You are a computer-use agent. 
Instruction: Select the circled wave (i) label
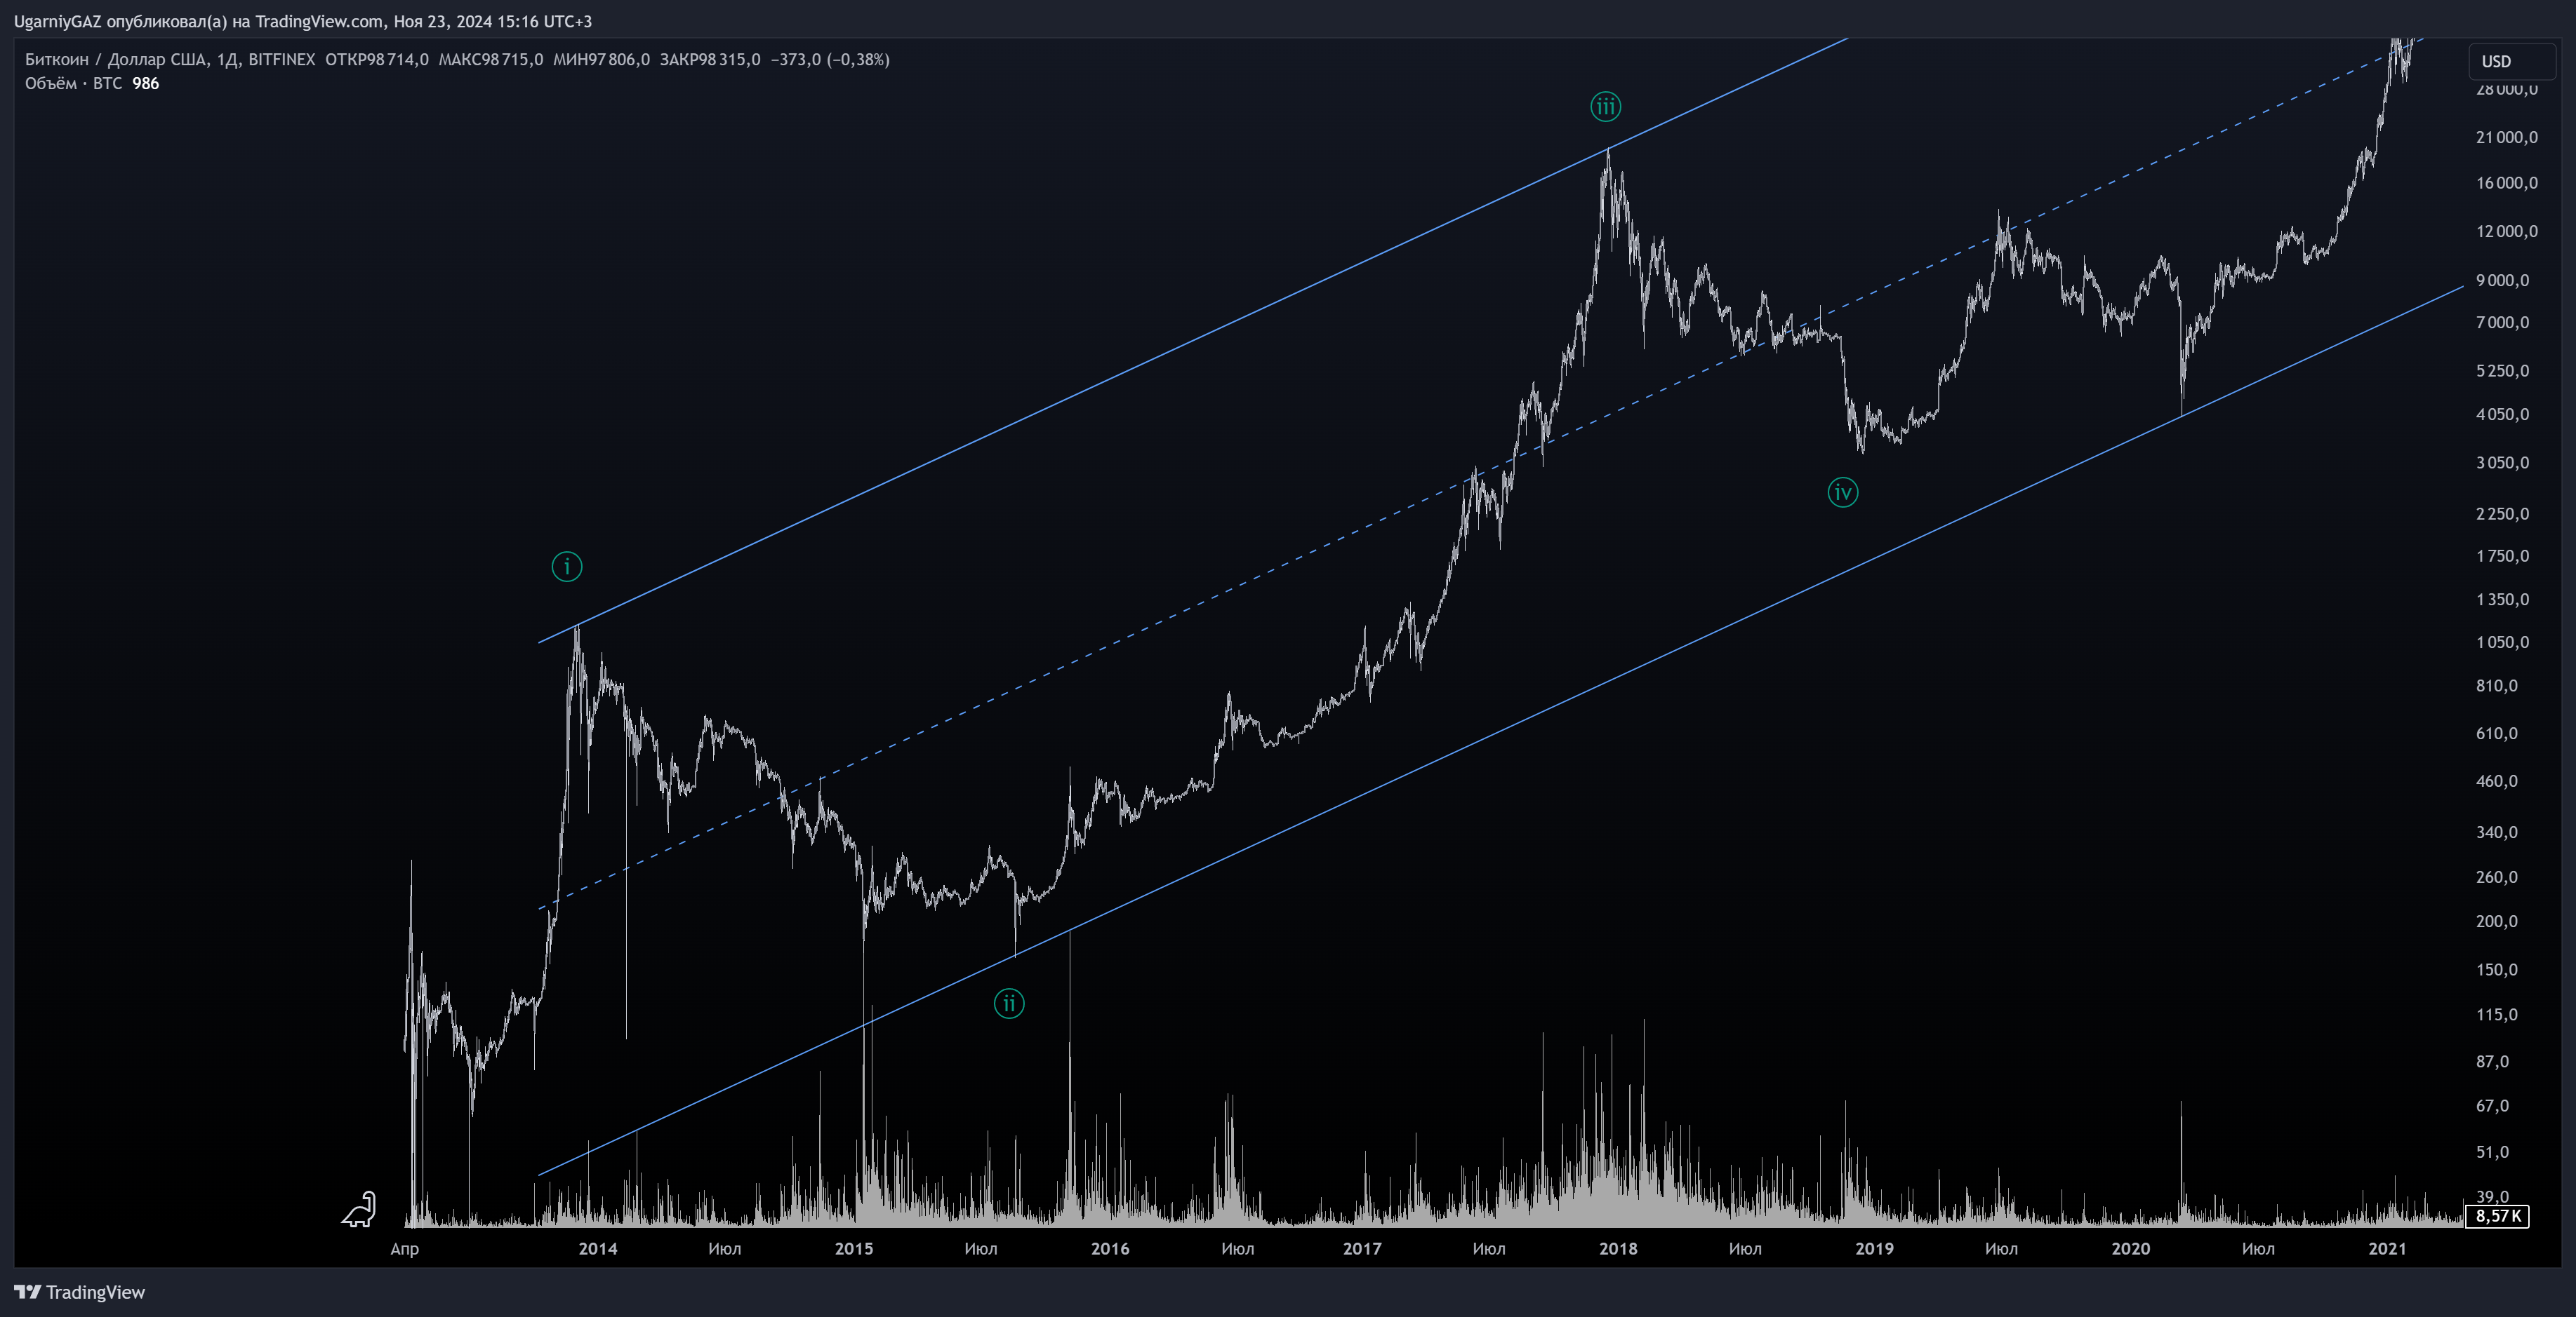coord(567,567)
